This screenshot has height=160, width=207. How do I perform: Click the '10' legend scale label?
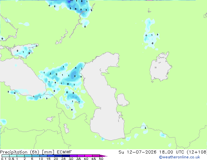click(x=41, y=159)
